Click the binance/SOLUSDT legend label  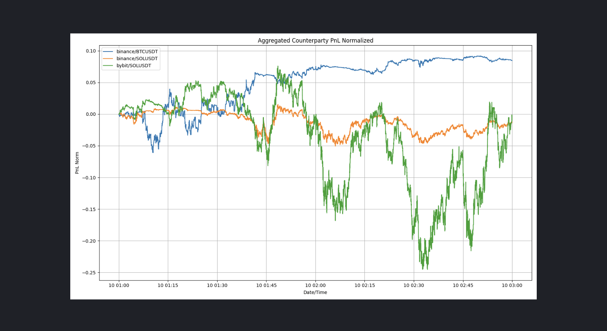(137, 59)
